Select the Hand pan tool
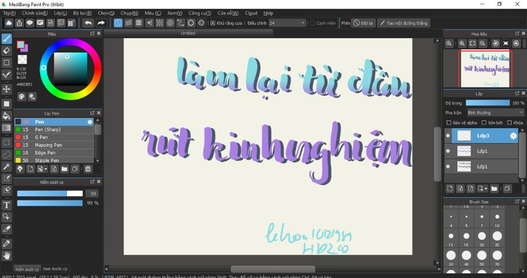 tap(6, 256)
